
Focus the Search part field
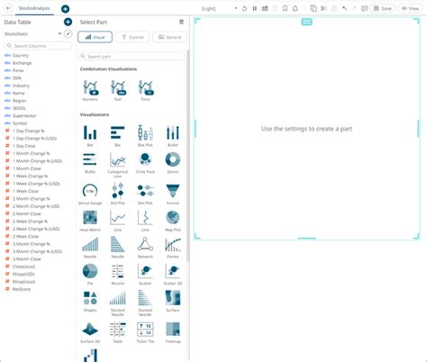click(132, 57)
